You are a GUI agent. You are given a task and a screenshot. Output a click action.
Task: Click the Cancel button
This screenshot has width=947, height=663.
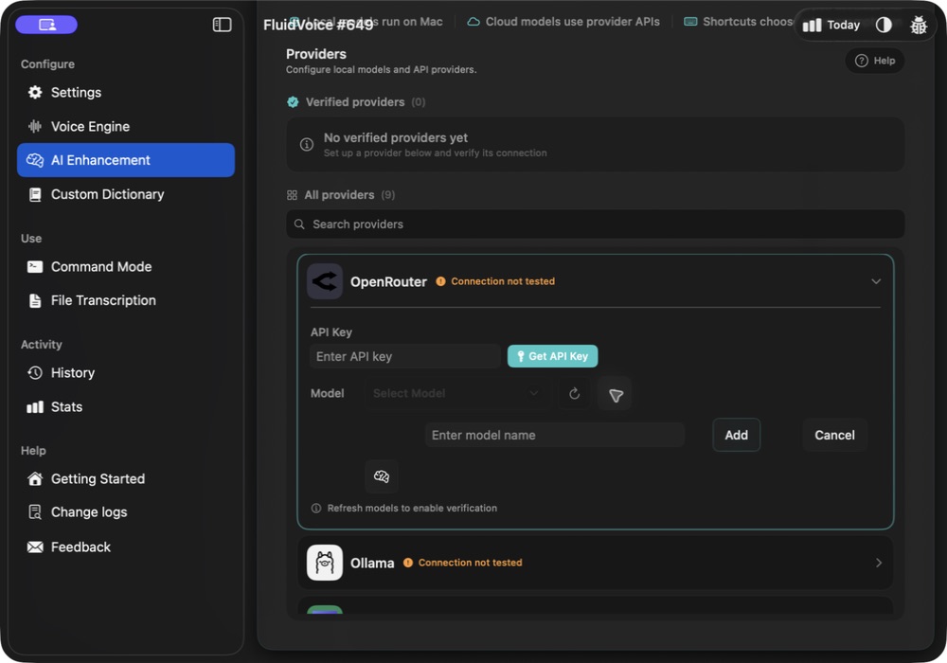[x=834, y=435]
